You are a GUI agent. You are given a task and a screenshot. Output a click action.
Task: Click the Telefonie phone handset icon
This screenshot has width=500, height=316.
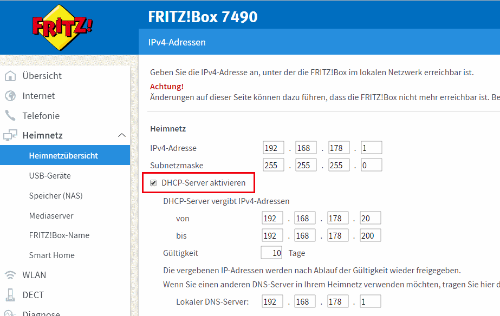click(10, 116)
